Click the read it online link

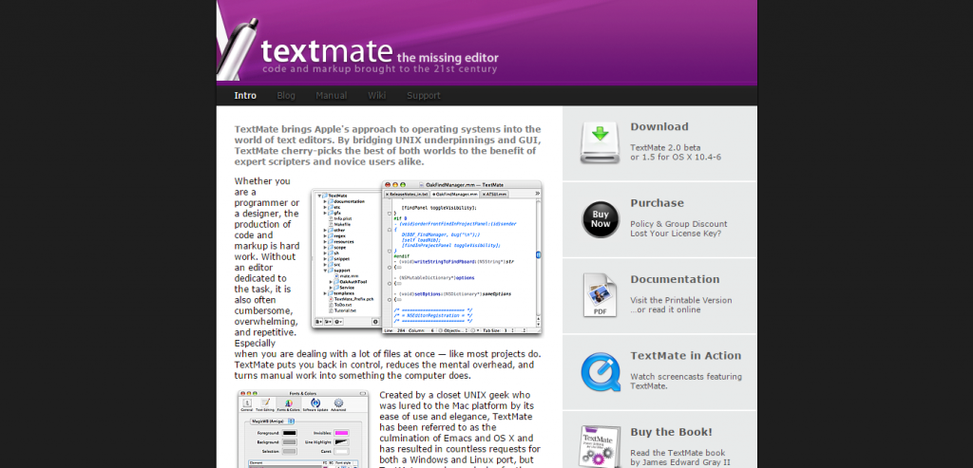point(670,309)
